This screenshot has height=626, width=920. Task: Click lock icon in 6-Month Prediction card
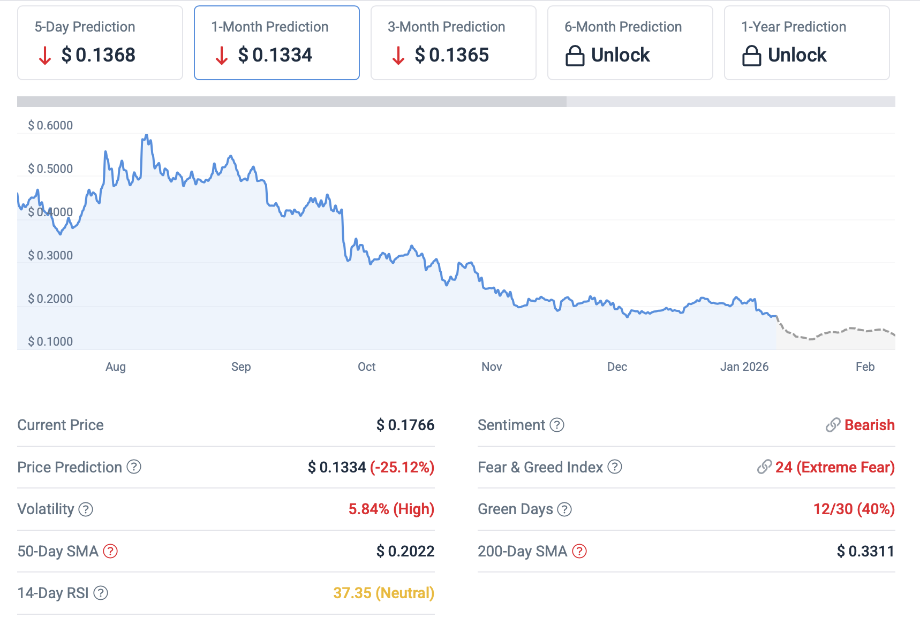point(575,56)
